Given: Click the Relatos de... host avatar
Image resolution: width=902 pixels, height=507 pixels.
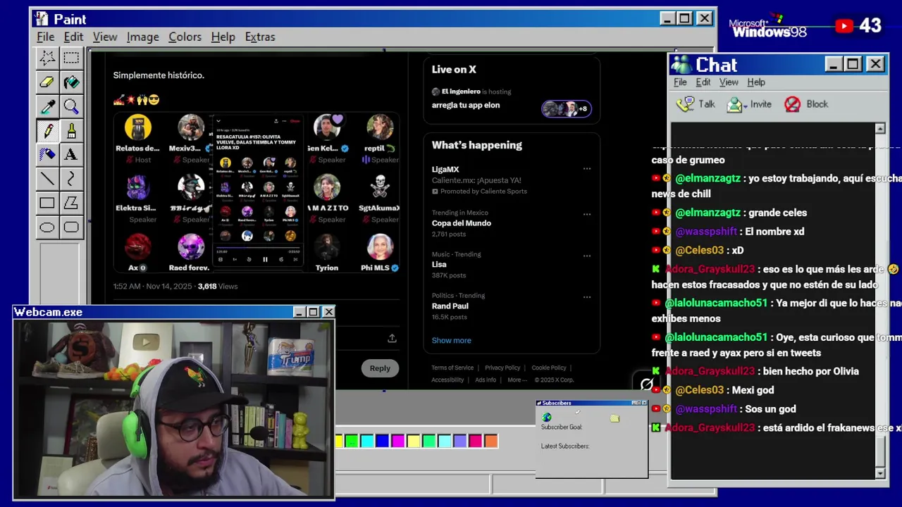Looking at the screenshot, I should coord(138,127).
